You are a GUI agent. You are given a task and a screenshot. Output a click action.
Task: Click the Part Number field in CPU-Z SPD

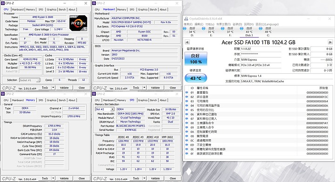(131, 126)
